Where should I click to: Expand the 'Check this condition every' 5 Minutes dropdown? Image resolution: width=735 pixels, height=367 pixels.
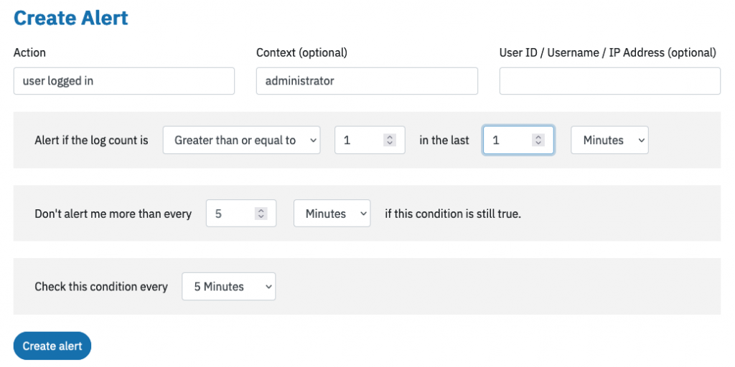click(229, 287)
